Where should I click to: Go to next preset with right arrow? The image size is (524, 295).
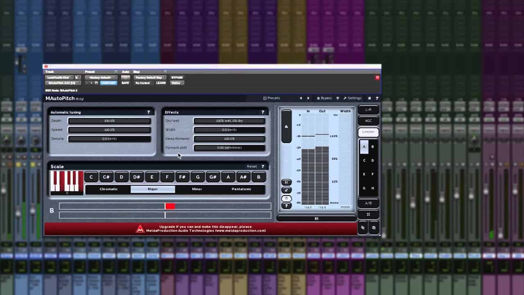point(308,98)
